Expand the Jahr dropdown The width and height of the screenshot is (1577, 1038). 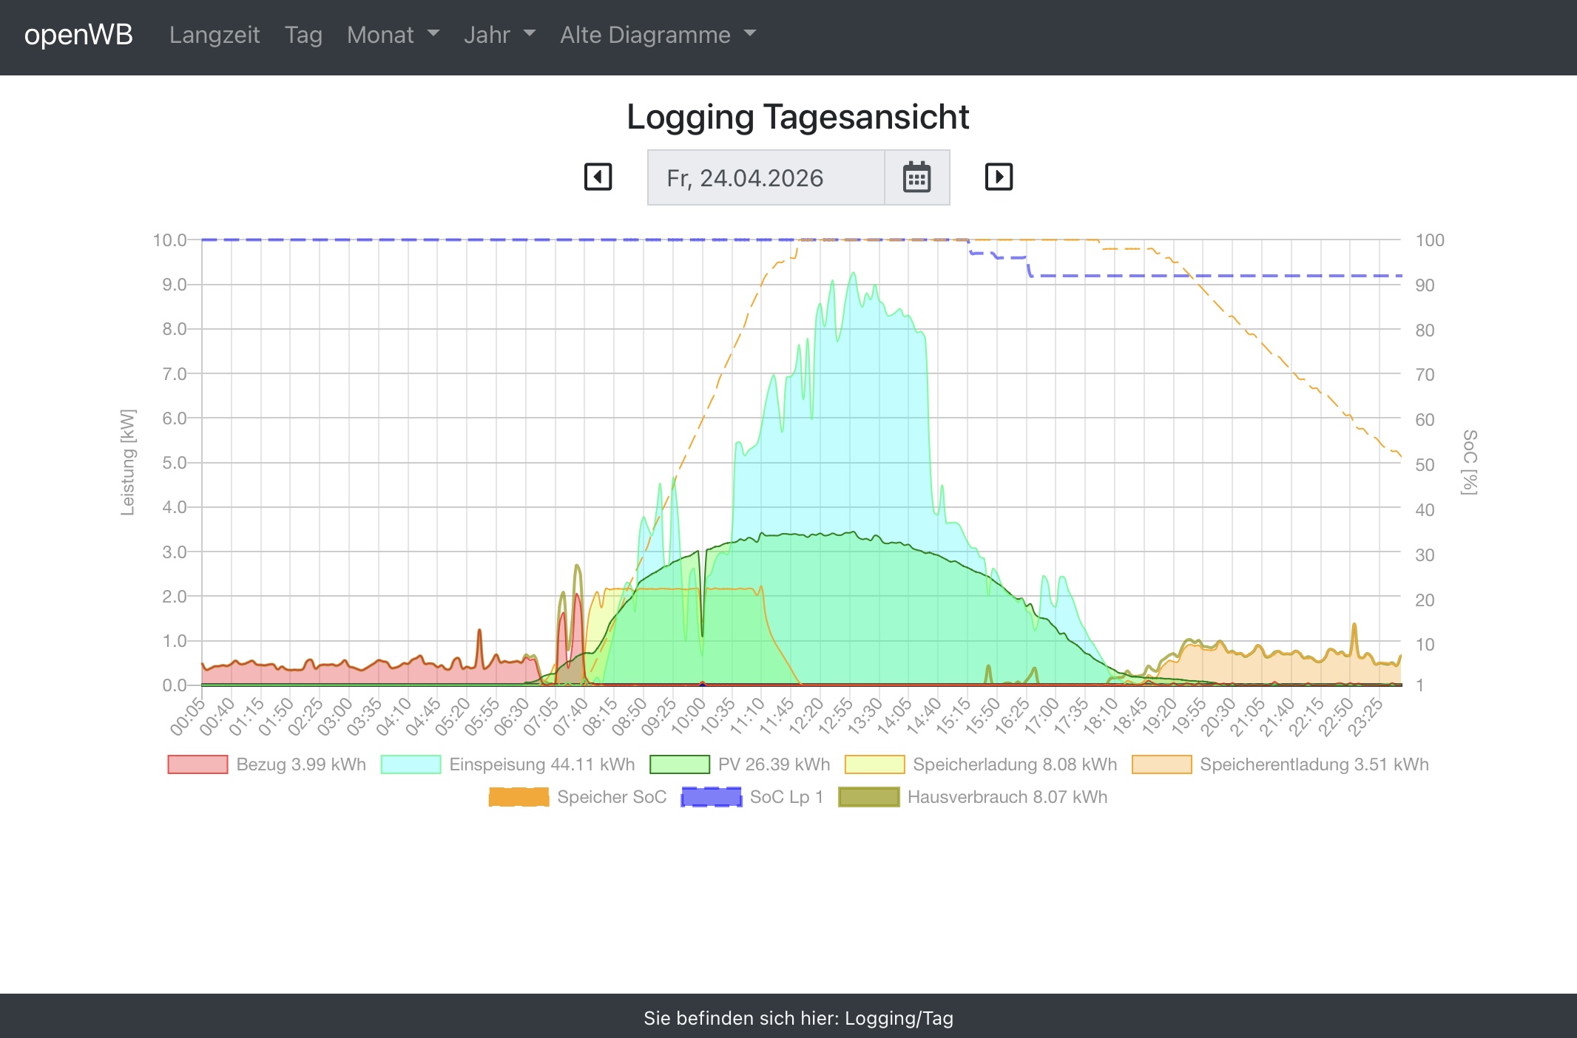(499, 35)
